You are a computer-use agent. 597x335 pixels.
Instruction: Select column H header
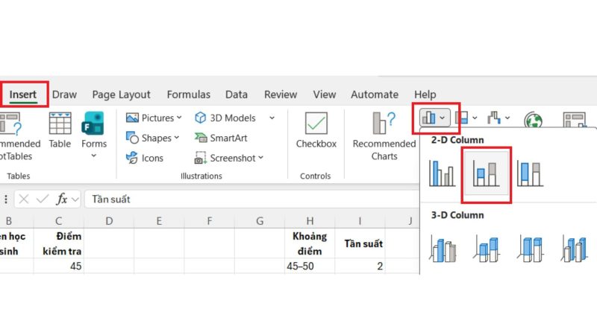tap(310, 220)
